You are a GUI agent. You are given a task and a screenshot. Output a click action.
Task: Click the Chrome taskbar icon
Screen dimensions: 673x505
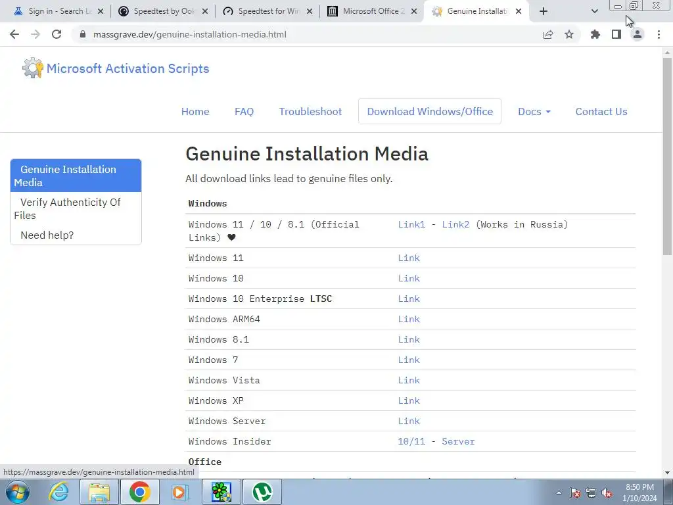tap(139, 492)
